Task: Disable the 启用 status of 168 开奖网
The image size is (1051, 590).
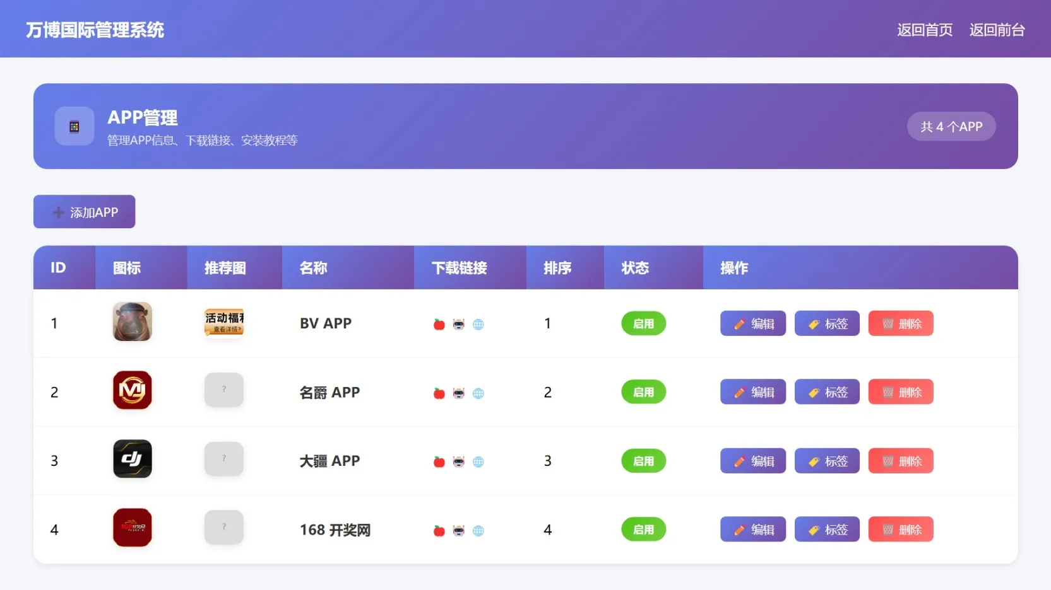Action: point(643,529)
